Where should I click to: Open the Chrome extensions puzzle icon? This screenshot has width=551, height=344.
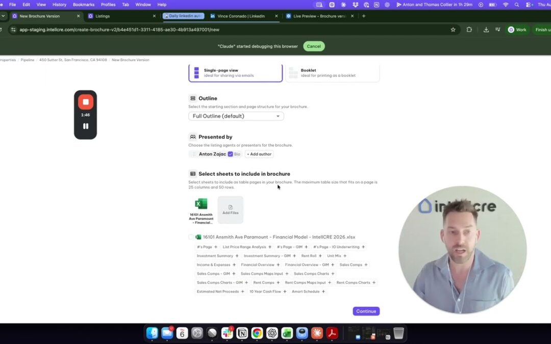click(x=469, y=30)
